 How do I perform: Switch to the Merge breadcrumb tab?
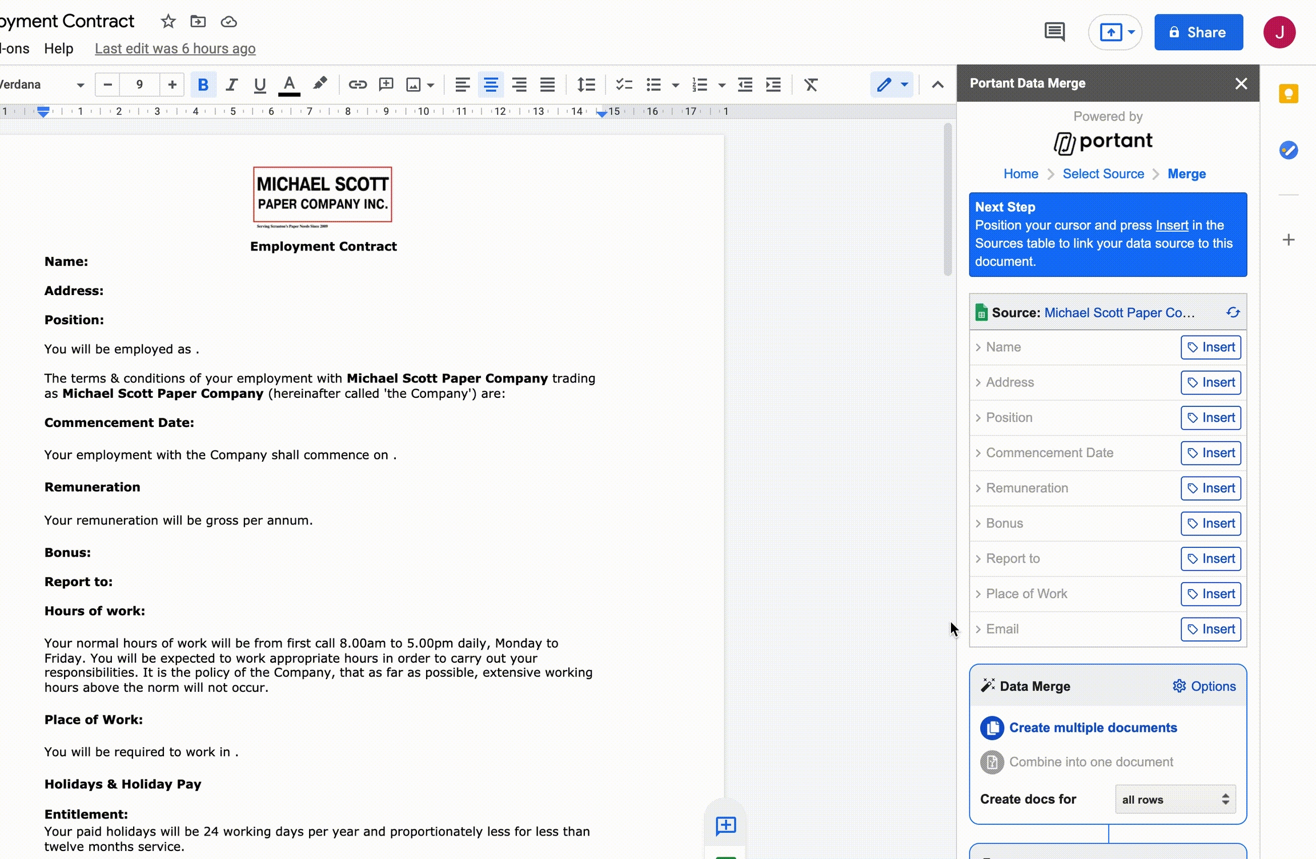tap(1186, 174)
